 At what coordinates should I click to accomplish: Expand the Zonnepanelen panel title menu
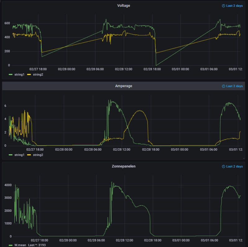(124, 166)
